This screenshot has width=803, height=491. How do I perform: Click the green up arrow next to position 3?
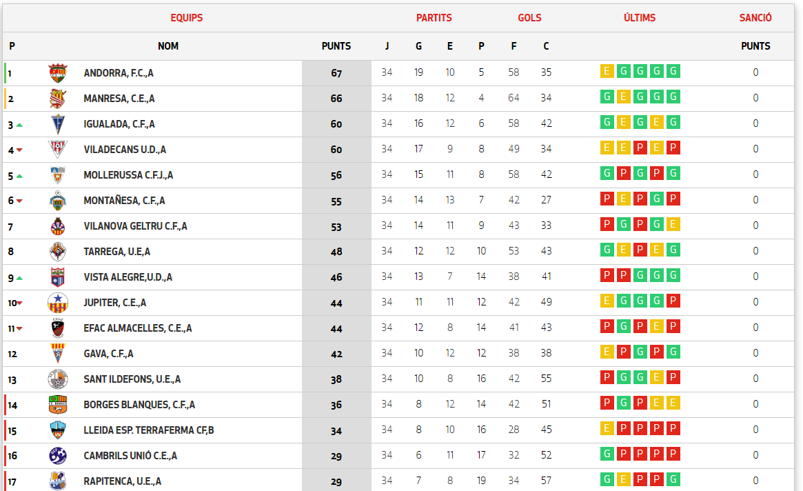pos(19,125)
